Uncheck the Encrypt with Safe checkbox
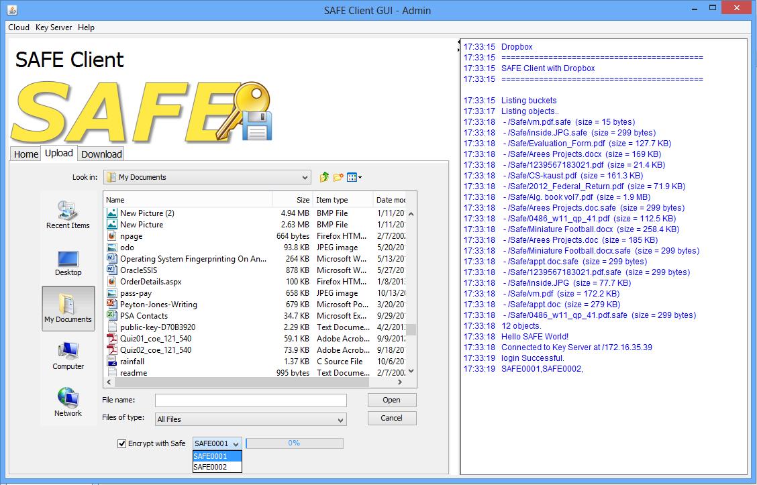Image resolution: width=757 pixels, height=485 pixels. click(121, 443)
